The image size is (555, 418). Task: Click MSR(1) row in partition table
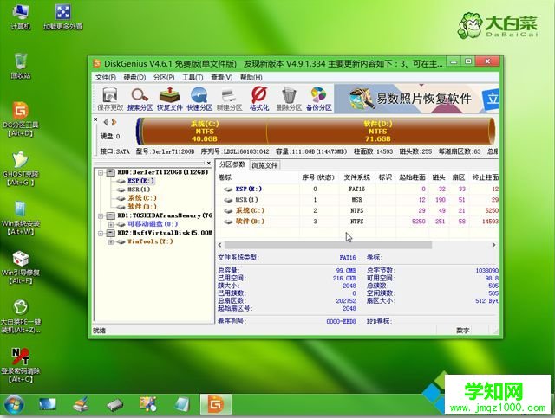(358, 200)
